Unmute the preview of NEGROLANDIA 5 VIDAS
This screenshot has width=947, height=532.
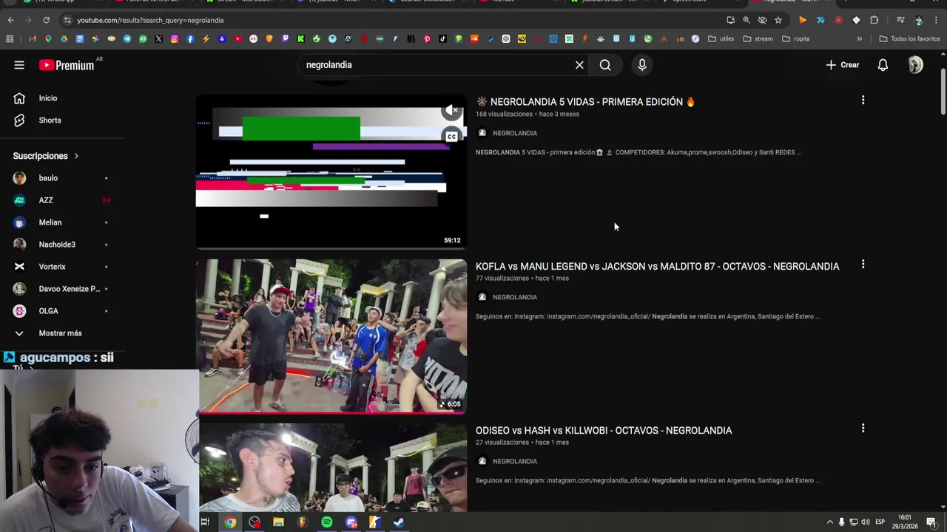coord(451,110)
